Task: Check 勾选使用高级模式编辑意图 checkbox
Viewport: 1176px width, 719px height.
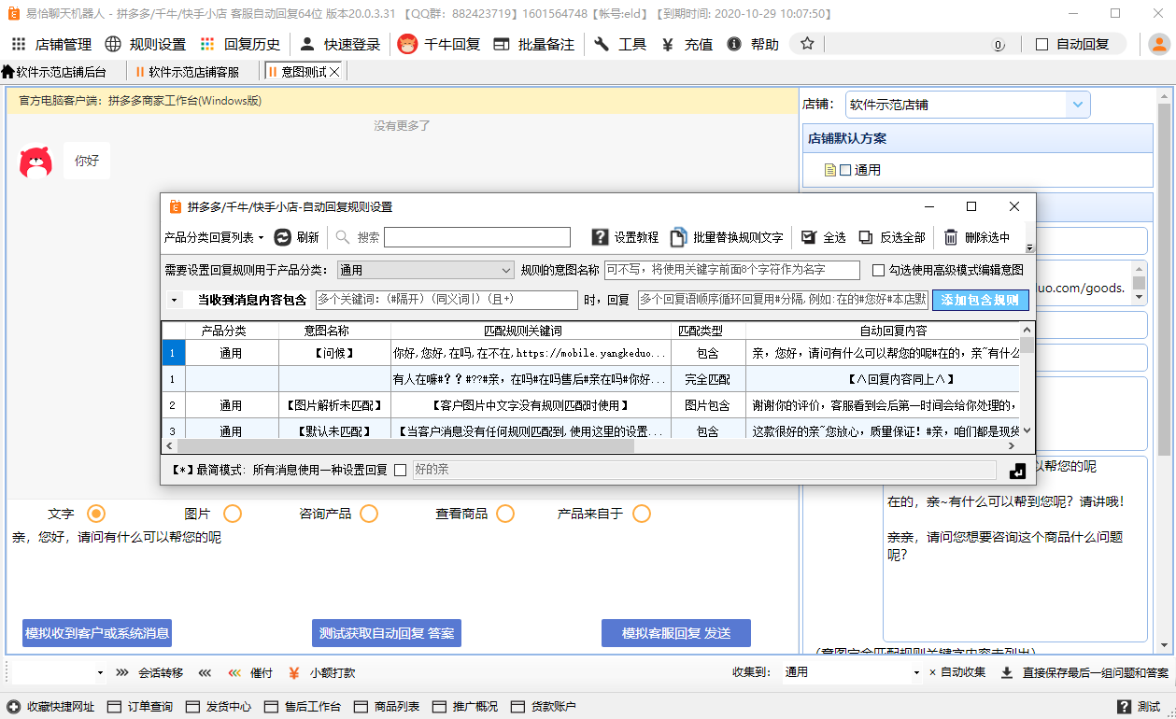Action: pos(878,270)
